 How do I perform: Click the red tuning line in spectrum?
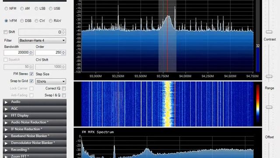(168, 36)
